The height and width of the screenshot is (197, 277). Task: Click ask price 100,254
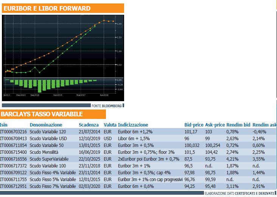(x=213, y=145)
